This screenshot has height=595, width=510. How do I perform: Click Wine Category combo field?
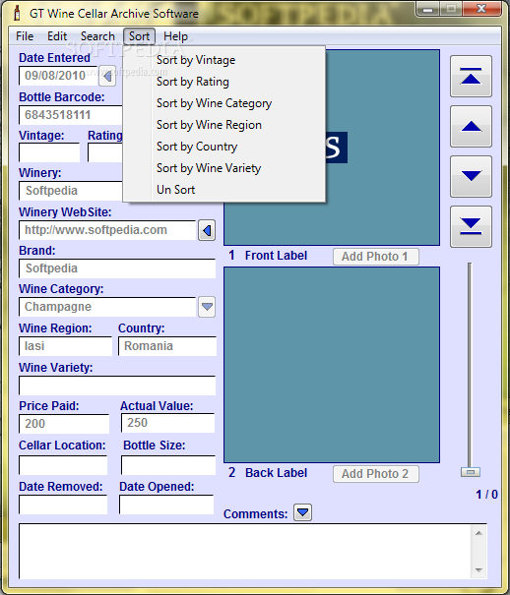coord(107,307)
